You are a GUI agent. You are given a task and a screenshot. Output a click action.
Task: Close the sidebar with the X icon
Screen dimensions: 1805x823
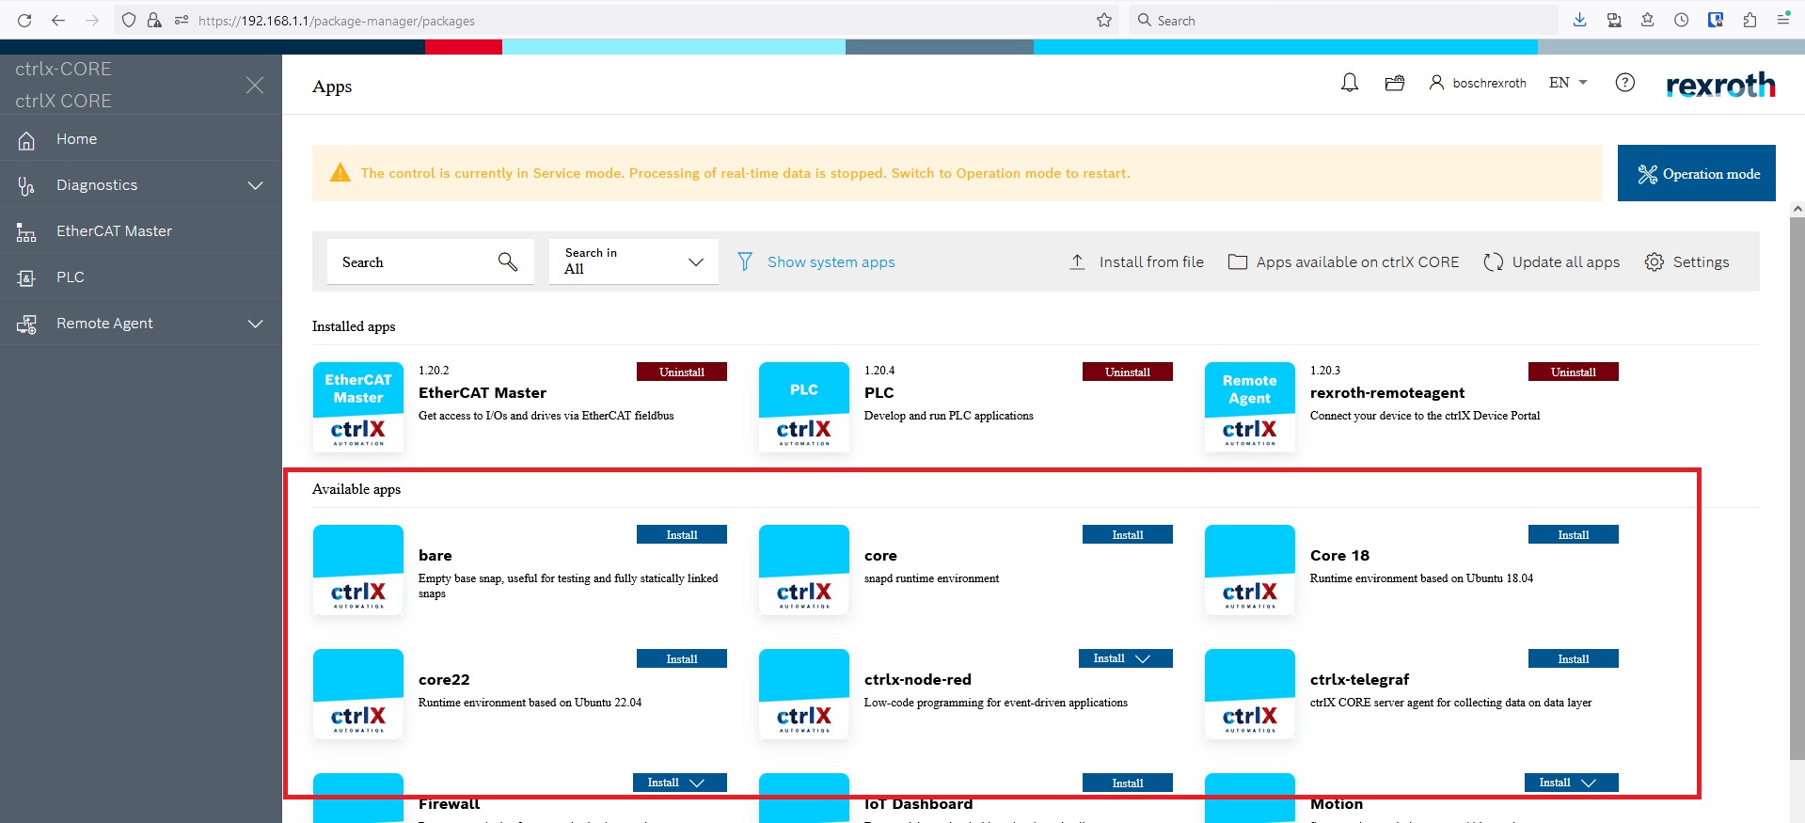pyautogui.click(x=254, y=86)
